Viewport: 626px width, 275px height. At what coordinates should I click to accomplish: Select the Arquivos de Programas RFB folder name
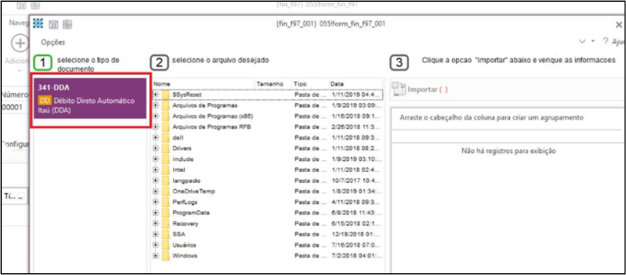(x=212, y=127)
